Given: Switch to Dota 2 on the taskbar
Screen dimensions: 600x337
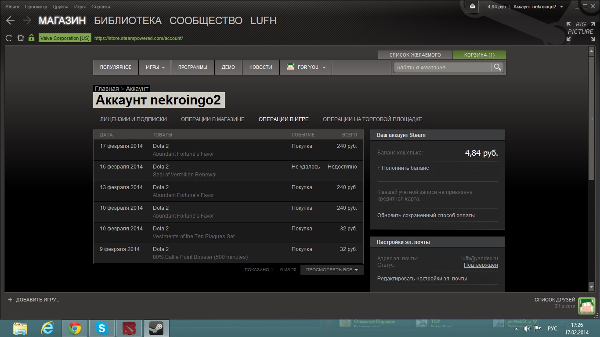Looking at the screenshot, I should [x=129, y=328].
